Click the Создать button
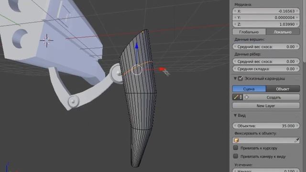Image resolution: width=306 pixels, height=172 pixels. click(271, 97)
